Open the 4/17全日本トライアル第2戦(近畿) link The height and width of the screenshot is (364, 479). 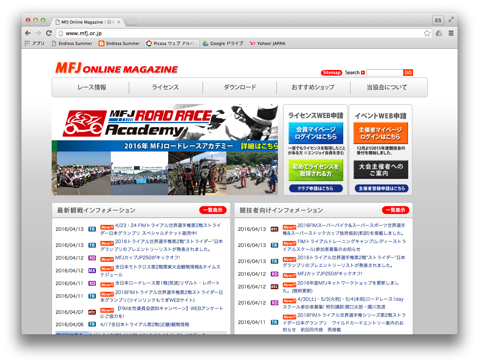tap(145, 324)
